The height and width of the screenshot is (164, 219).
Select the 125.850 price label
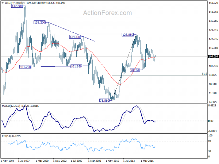(128, 35)
